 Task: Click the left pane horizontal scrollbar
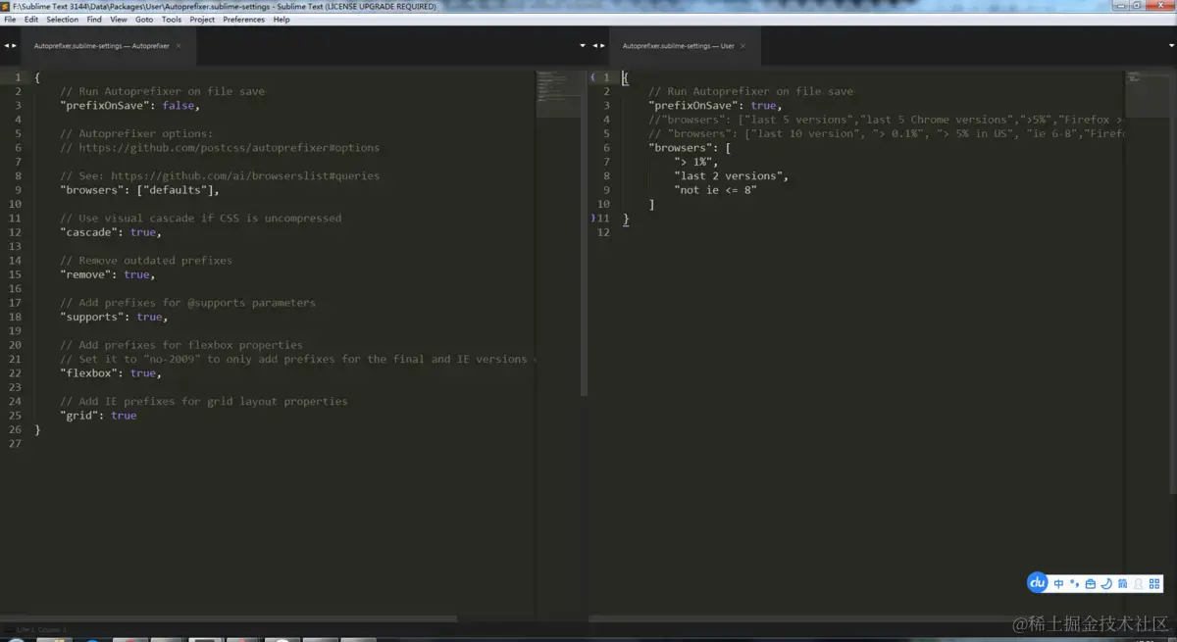point(229,618)
